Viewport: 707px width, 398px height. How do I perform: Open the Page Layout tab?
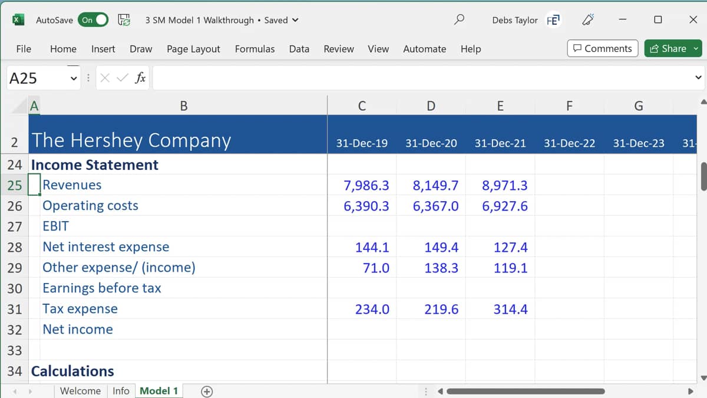pyautogui.click(x=193, y=49)
